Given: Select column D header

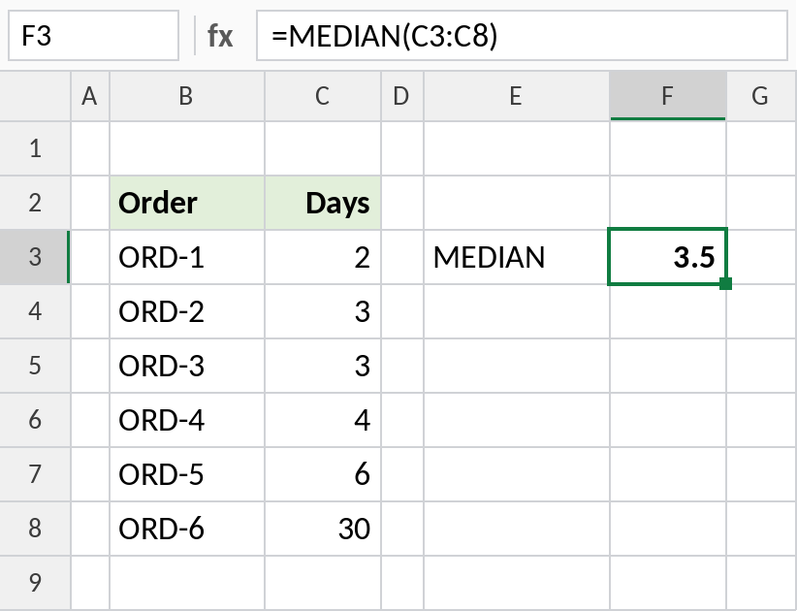Looking at the screenshot, I should (x=402, y=96).
